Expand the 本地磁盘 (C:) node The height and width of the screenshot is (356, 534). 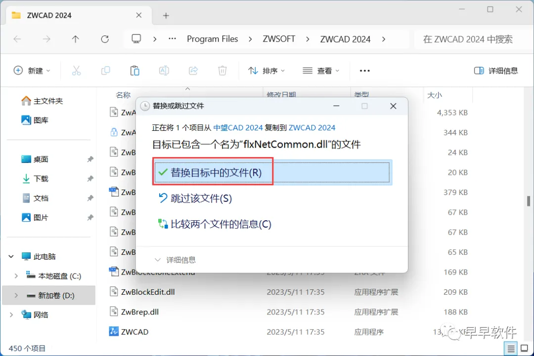pyautogui.click(x=16, y=276)
